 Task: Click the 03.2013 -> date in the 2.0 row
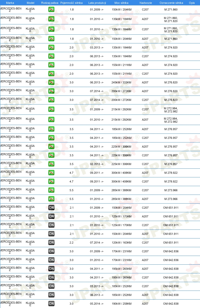tap(97, 47)
